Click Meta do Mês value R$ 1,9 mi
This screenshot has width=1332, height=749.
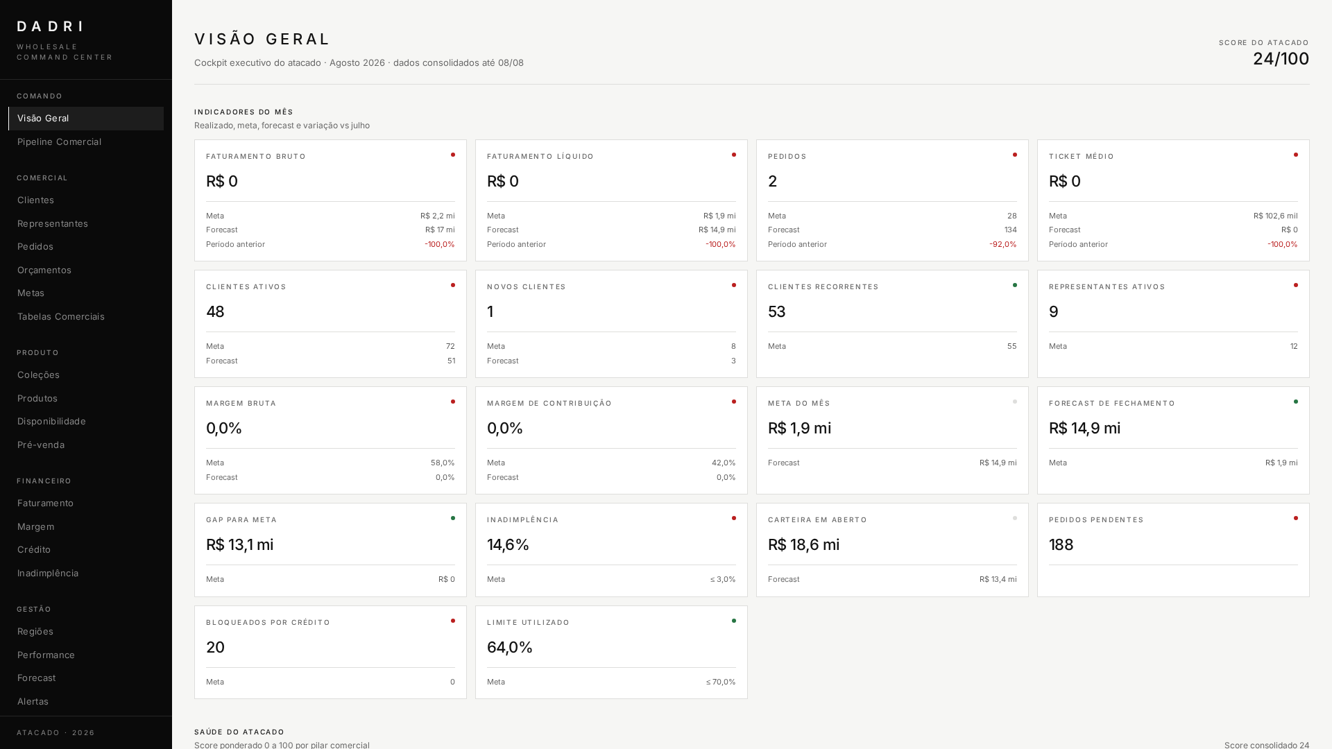[x=799, y=429]
